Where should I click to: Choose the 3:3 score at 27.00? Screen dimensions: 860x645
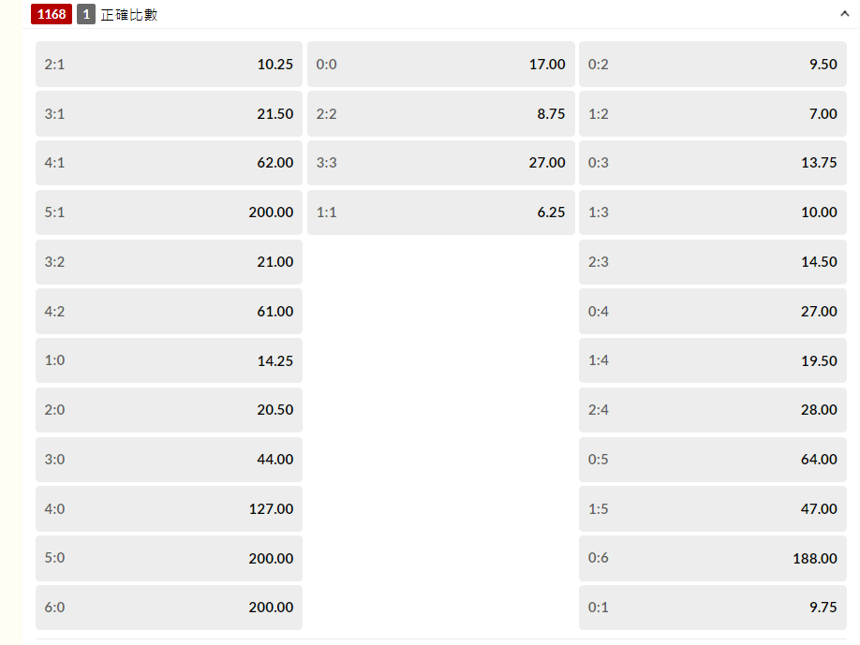tap(440, 163)
